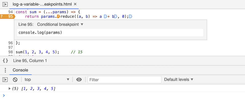
Task: Click the console Filter text field
Action: point(125,80)
